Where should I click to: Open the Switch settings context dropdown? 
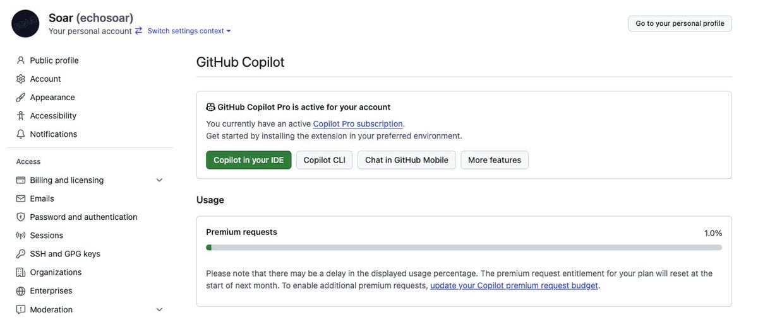click(x=189, y=31)
